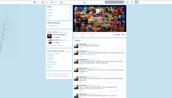
Task: Click Bill Burrata profile picture
Action: 99,12
